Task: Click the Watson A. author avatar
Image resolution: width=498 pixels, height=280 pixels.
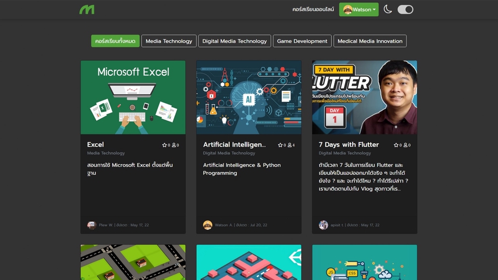Action: [208, 225]
